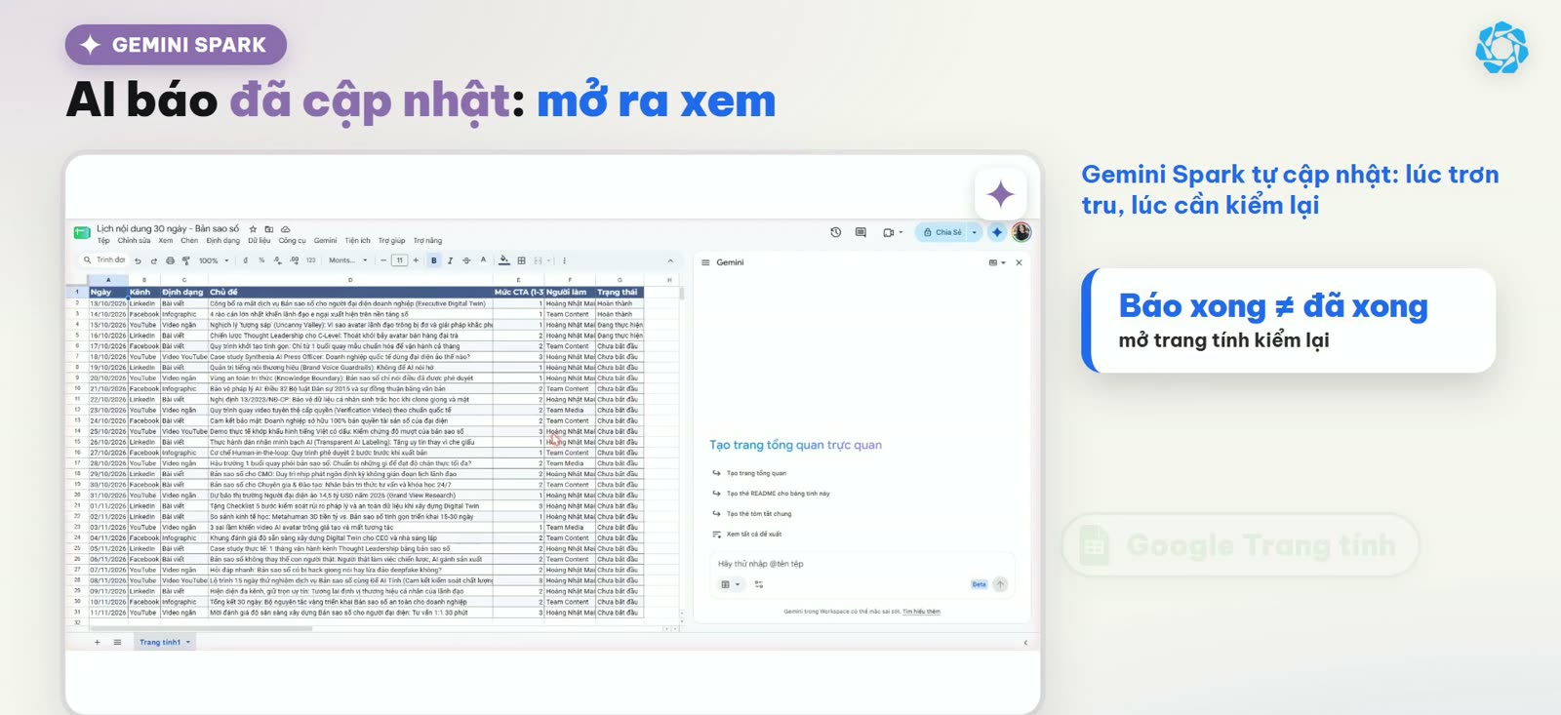The width and height of the screenshot is (1561, 715).
Task: Print the spreadsheet using the printer icon
Action: [170, 261]
